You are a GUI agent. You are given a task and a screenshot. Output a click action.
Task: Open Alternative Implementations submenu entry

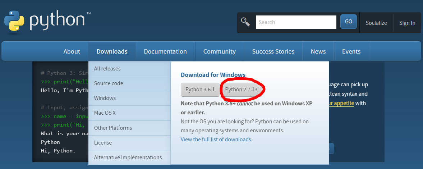coord(128,157)
